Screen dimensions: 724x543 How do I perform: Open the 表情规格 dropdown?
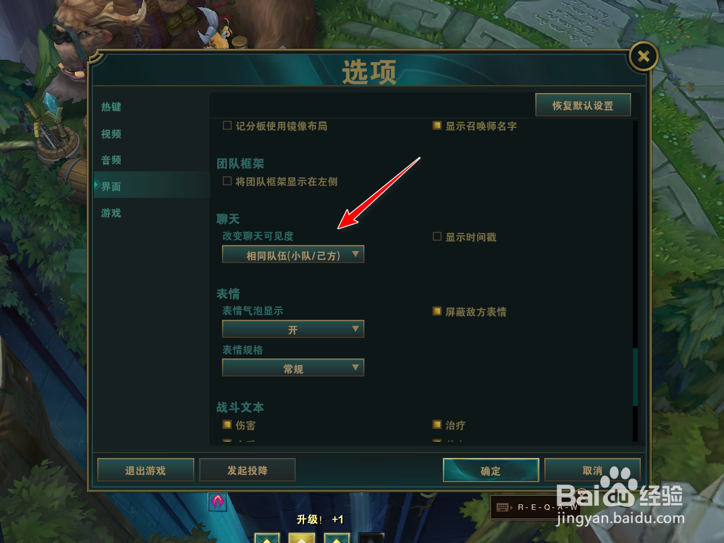(x=293, y=368)
